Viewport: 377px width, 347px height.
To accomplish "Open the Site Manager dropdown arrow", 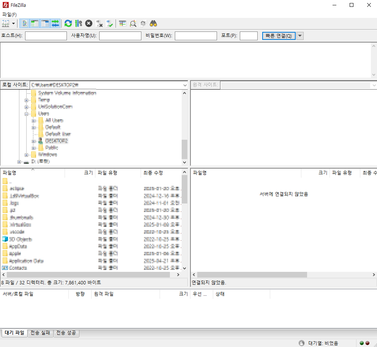I will tap(13, 24).
